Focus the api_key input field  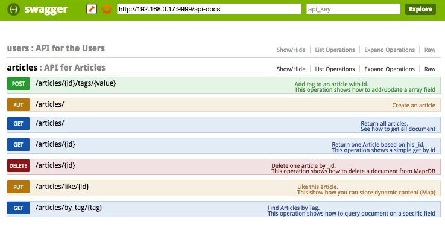click(353, 9)
